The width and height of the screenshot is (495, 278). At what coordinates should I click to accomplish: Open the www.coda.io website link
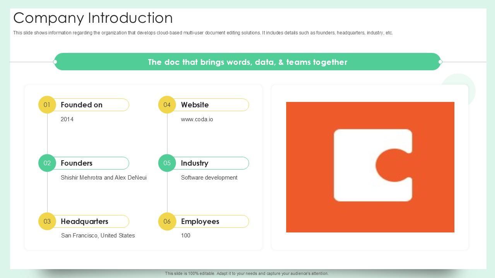(x=197, y=119)
